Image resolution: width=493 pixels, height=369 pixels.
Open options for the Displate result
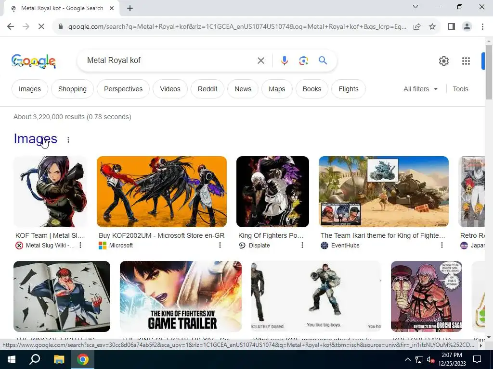tap(302, 245)
